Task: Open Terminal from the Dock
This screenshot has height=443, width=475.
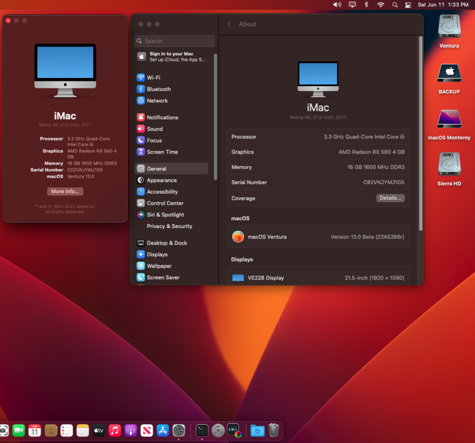Action: pyautogui.click(x=202, y=430)
